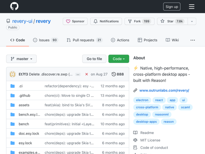
Task: Visit www.outrunlabs.com/revery/ website link
Action: coord(164,90)
